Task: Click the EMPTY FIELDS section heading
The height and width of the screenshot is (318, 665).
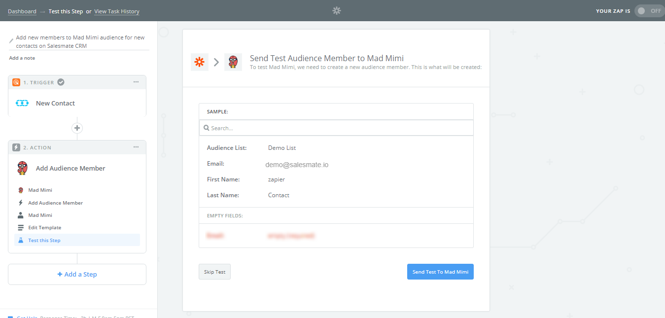Action: click(x=225, y=216)
